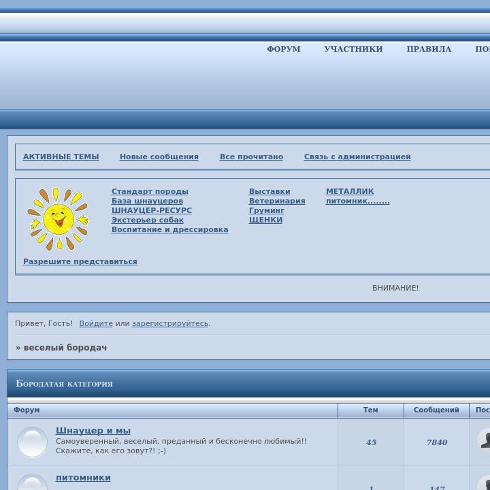View Новые сообщения
This screenshot has width=490, height=490.
(159, 157)
